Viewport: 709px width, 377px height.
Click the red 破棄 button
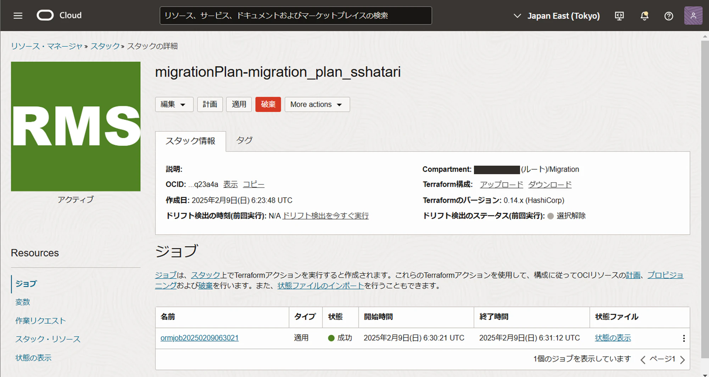pyautogui.click(x=268, y=104)
